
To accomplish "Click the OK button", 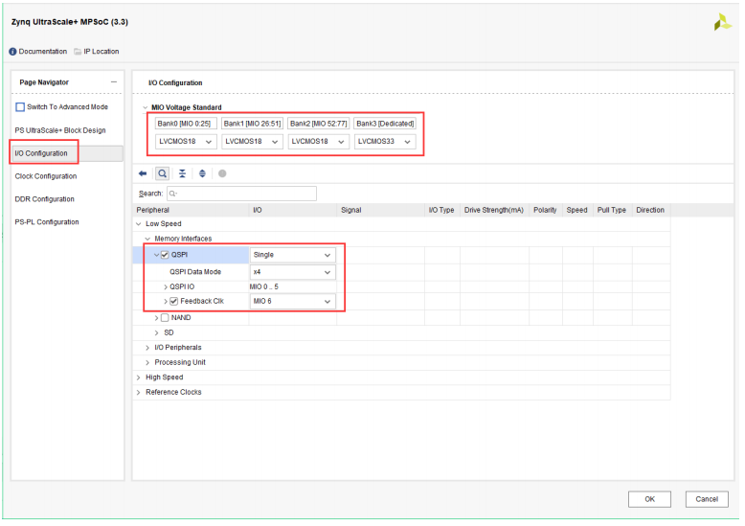I will 649,499.
